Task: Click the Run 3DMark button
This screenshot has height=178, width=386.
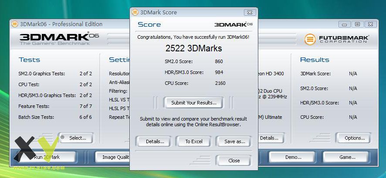Action: point(47,157)
